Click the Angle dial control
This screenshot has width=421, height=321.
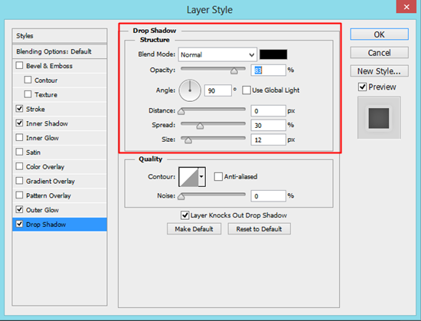tap(190, 90)
